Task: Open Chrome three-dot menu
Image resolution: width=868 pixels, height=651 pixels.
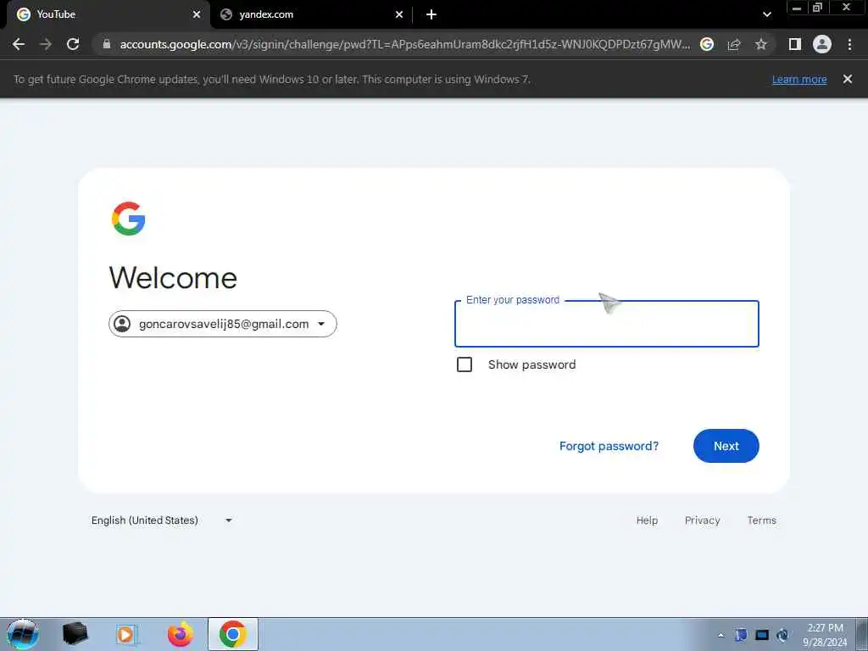Action: [849, 44]
